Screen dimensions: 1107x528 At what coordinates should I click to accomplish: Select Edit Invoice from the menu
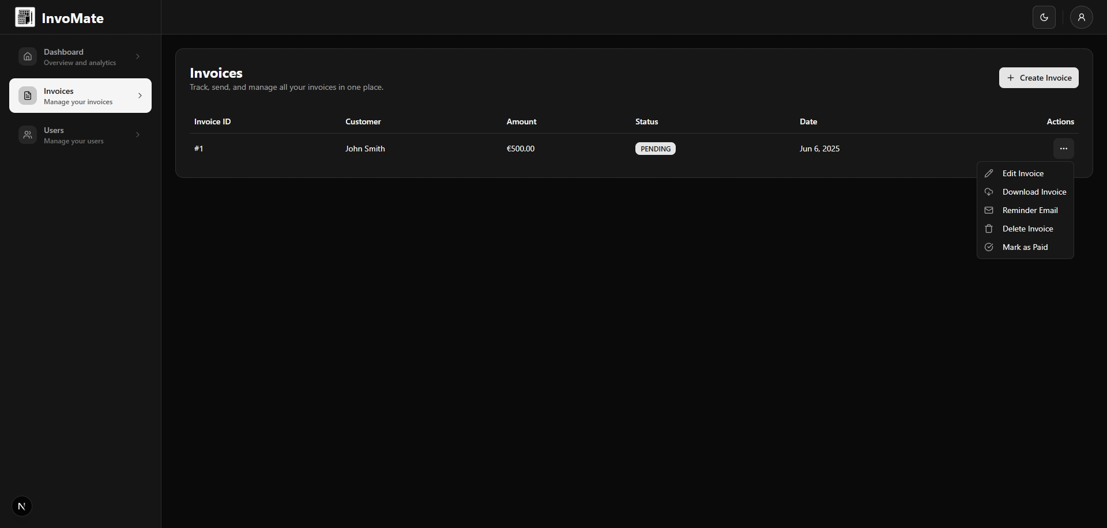click(1022, 173)
